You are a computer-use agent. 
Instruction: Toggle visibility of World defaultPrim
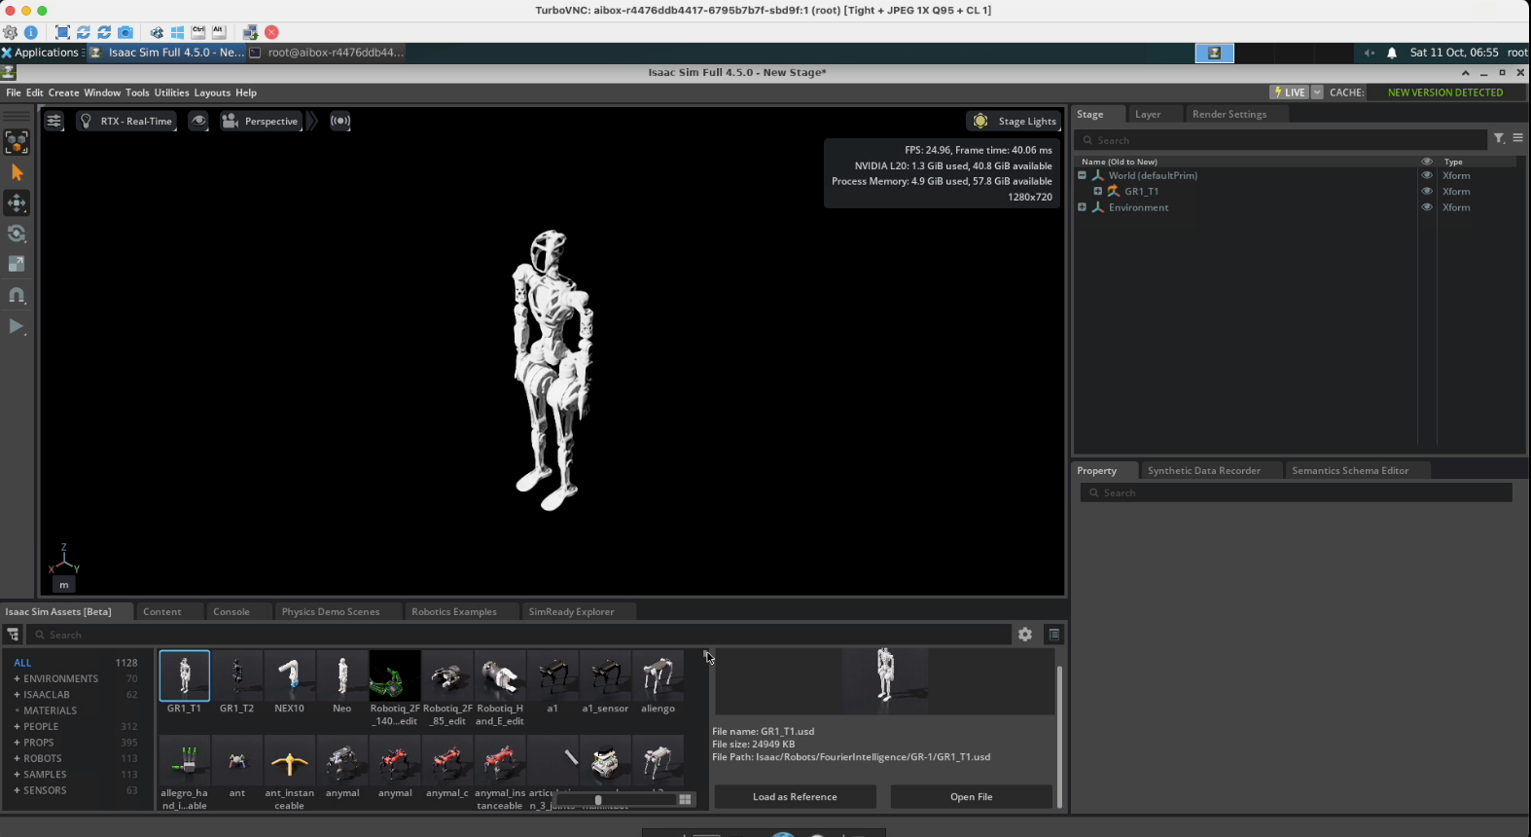coord(1427,176)
